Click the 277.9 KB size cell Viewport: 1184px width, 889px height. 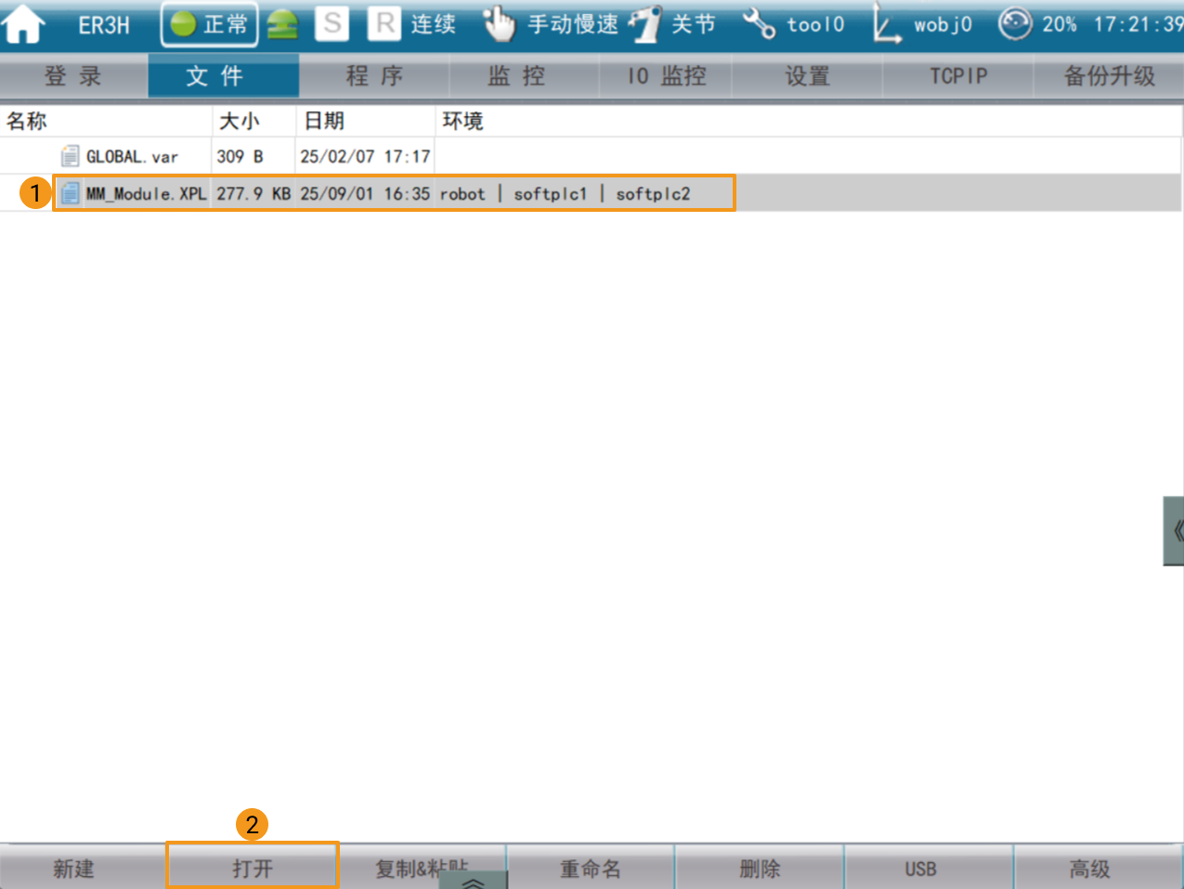254,194
